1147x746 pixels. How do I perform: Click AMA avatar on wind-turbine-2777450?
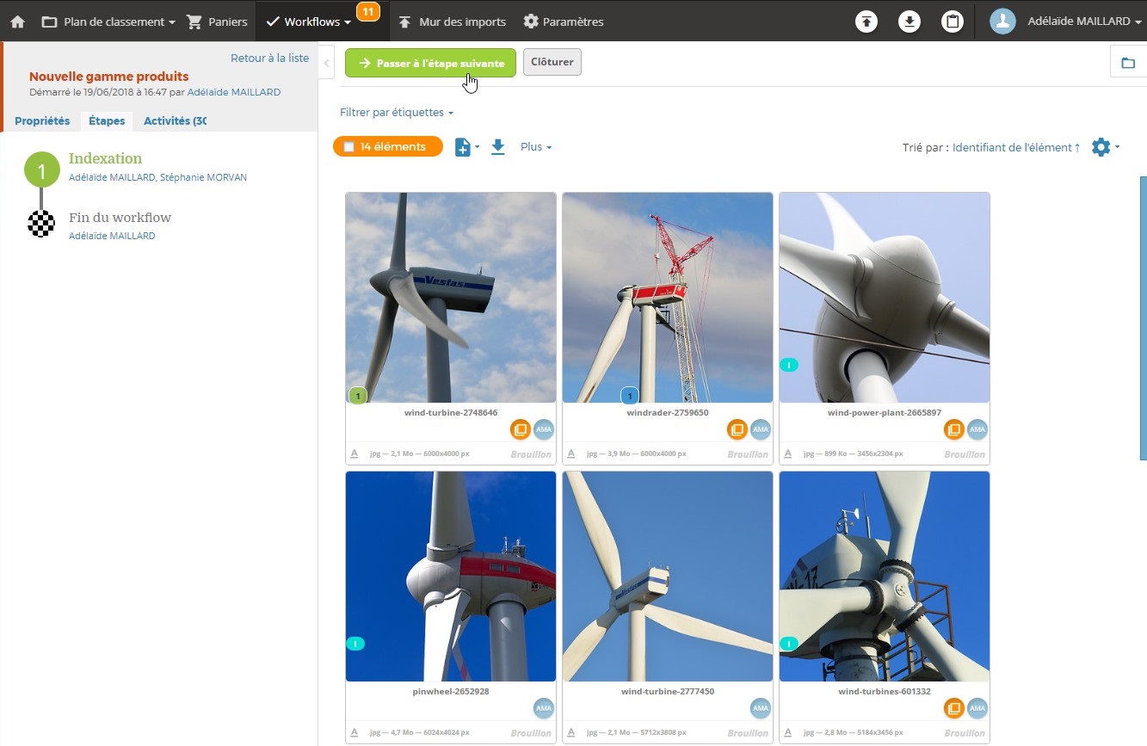click(x=760, y=708)
